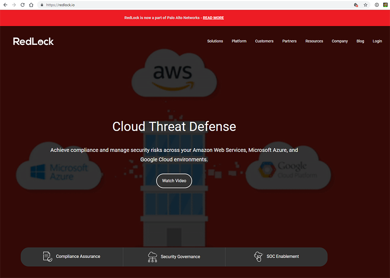View site security via the padlock icon
This screenshot has height=278, width=390.
(42, 5)
